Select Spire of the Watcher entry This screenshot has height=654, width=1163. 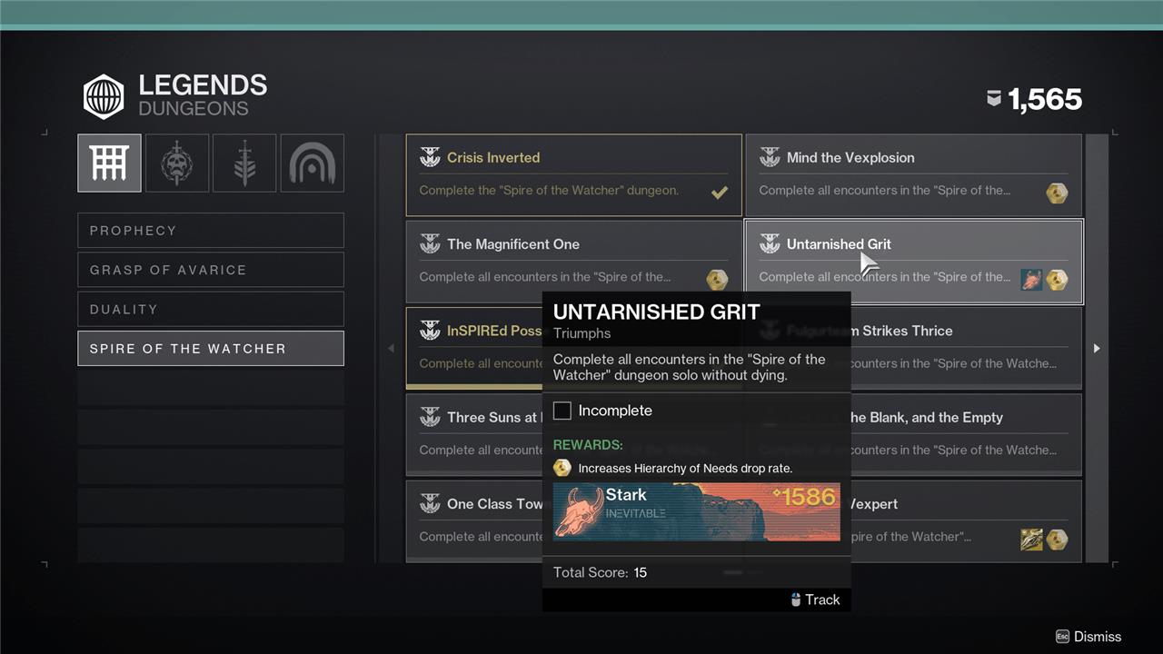(211, 349)
